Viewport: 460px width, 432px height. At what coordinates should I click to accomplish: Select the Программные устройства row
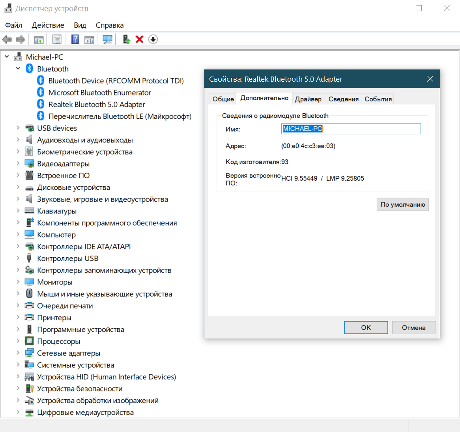[x=80, y=329]
